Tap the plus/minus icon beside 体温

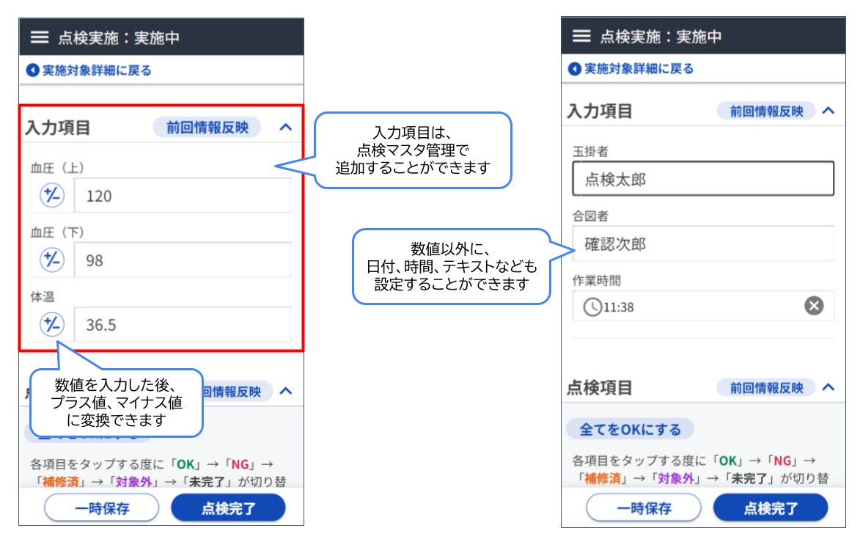tap(51, 324)
